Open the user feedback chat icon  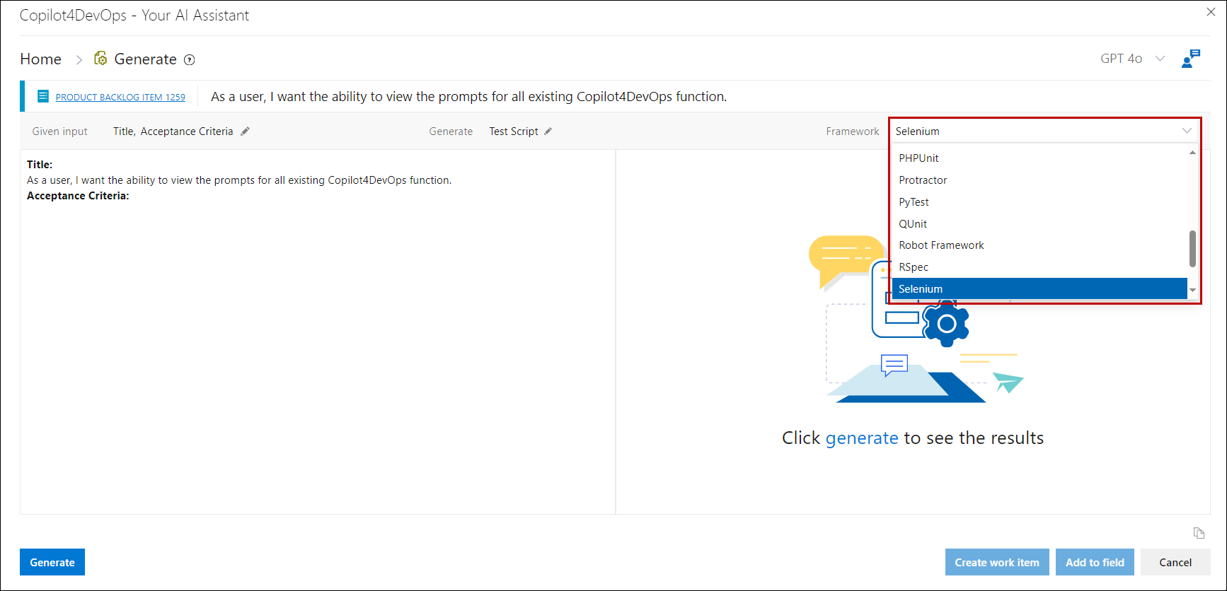(1191, 59)
